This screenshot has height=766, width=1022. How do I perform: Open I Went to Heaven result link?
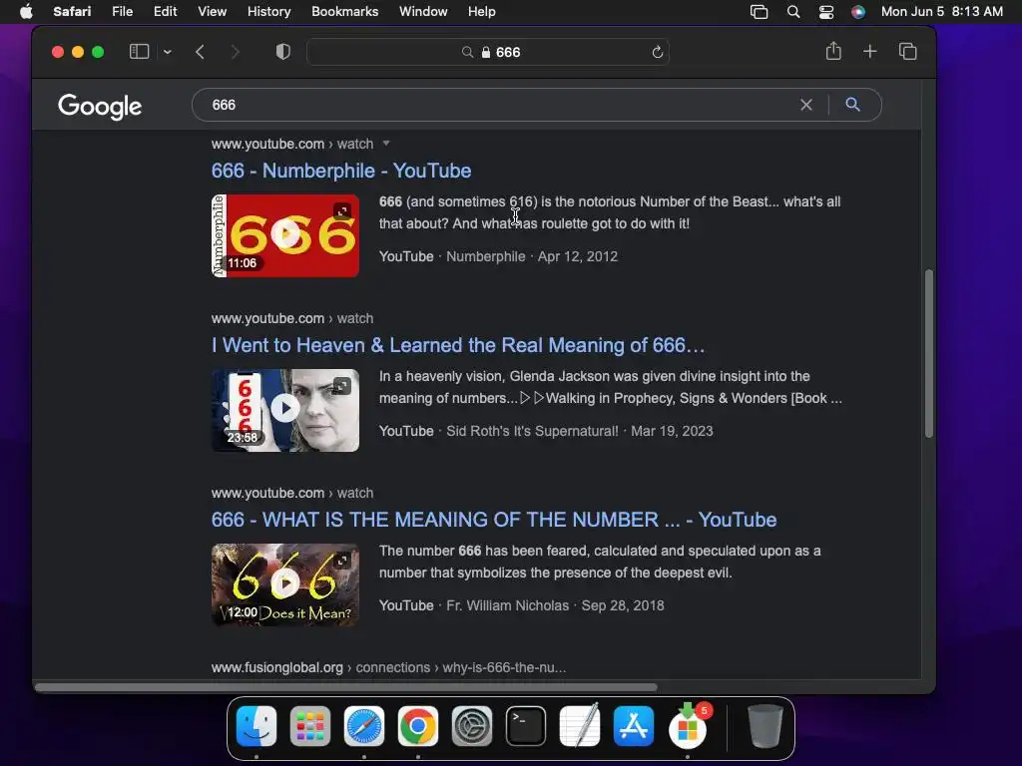tap(458, 345)
